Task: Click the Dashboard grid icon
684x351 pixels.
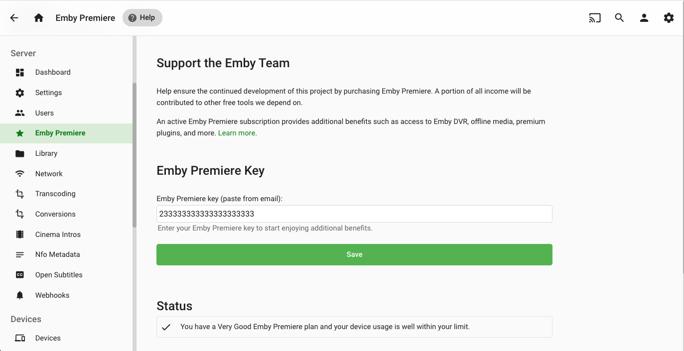Action: pos(20,72)
